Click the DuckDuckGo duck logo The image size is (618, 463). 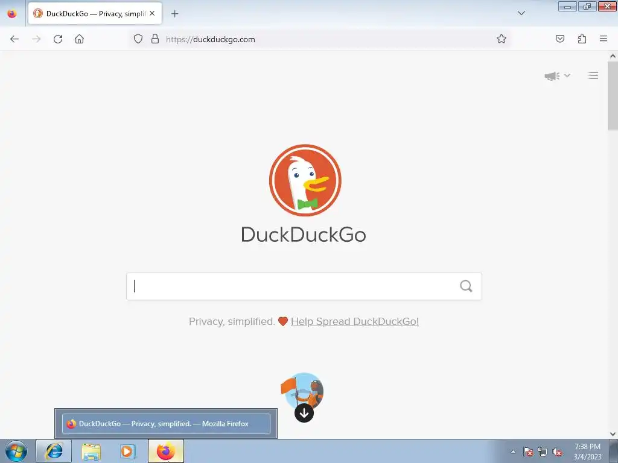tap(305, 180)
